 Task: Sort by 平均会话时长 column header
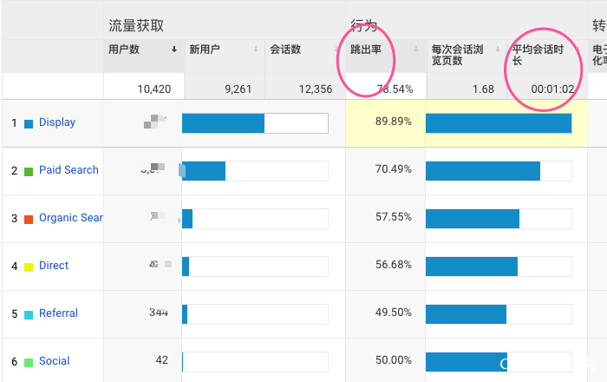538,55
